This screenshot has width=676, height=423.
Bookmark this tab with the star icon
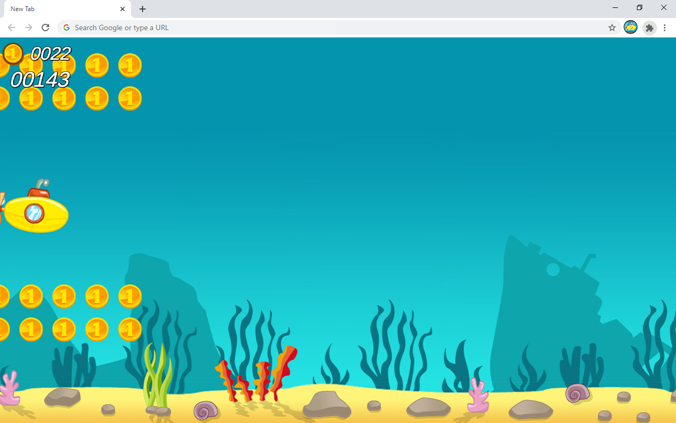612,27
